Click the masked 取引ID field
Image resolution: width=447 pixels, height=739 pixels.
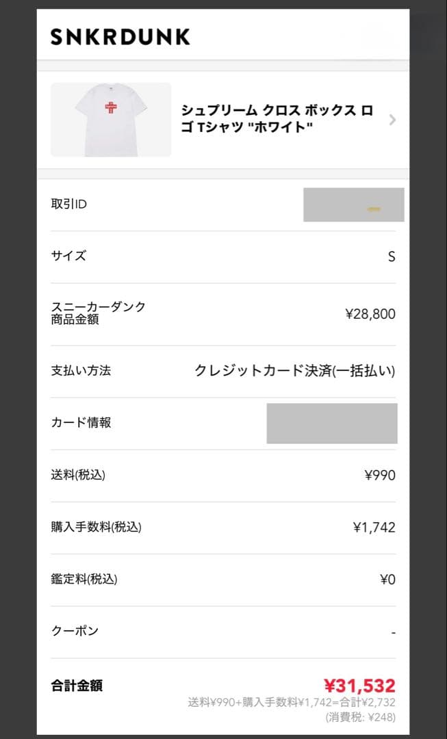point(354,203)
